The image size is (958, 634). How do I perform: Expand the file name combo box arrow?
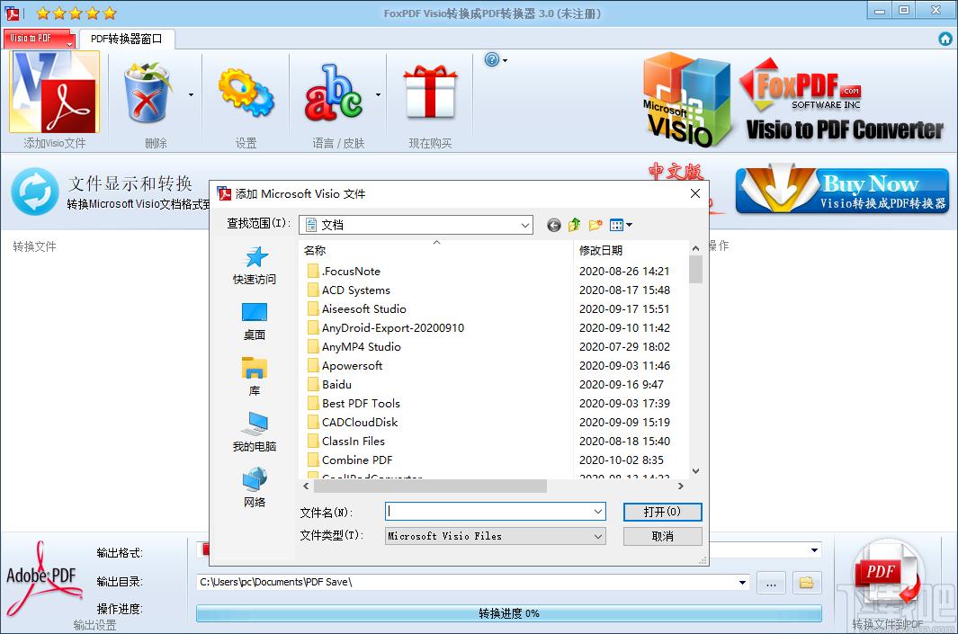tap(598, 512)
